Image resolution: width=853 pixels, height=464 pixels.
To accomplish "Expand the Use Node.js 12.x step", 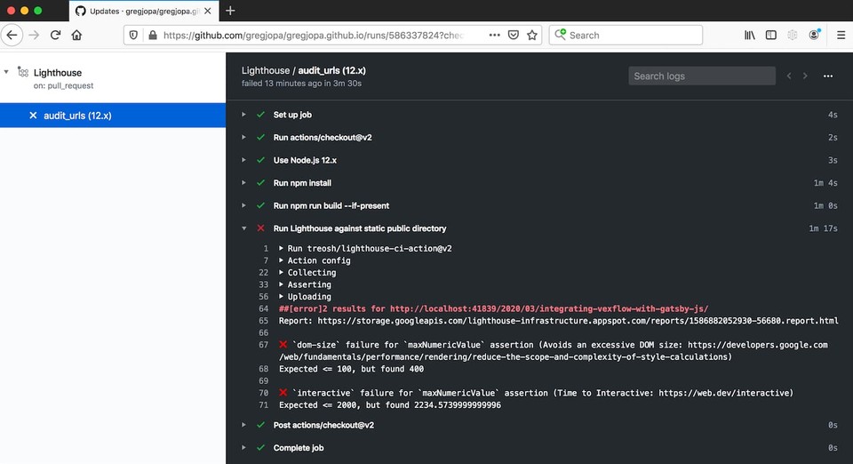I will (x=243, y=160).
